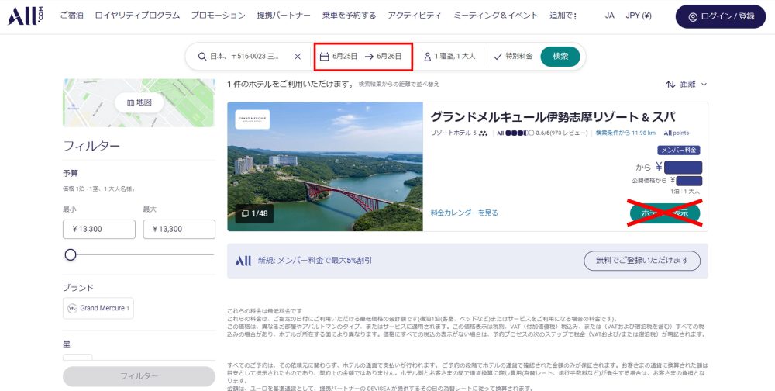
Task: Click the ブランド filter heading
Action: click(78, 288)
